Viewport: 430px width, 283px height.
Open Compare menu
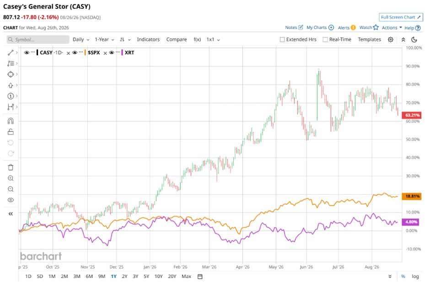(176, 39)
